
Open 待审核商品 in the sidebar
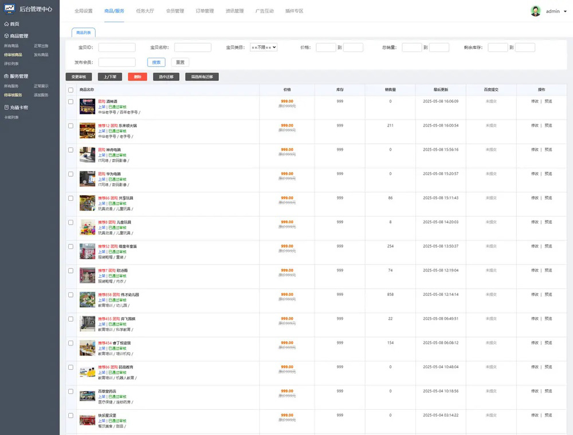pyautogui.click(x=13, y=55)
